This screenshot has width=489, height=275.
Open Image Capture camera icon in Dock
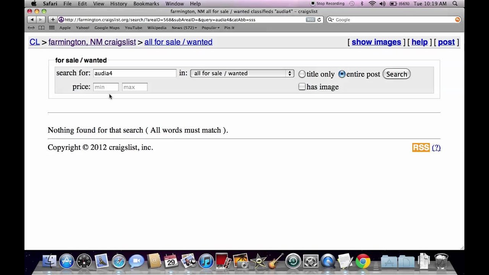(241, 261)
